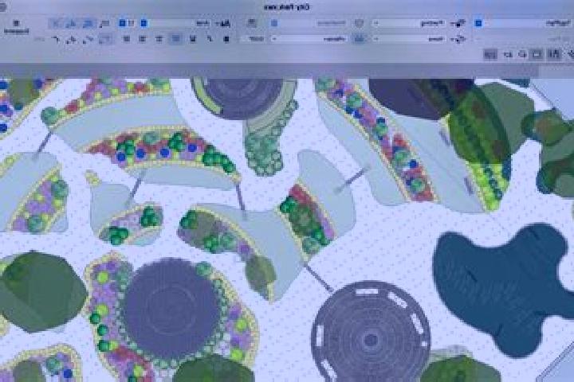Click the arrow-with-square icon in upper toolbar row
This screenshot has width=574, height=382.
coord(458,23)
